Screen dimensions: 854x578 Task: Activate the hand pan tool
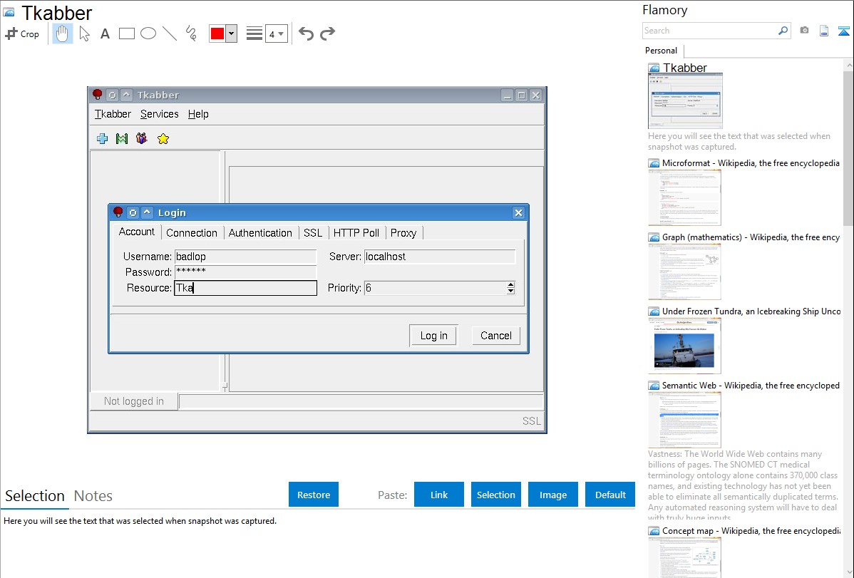(x=63, y=33)
